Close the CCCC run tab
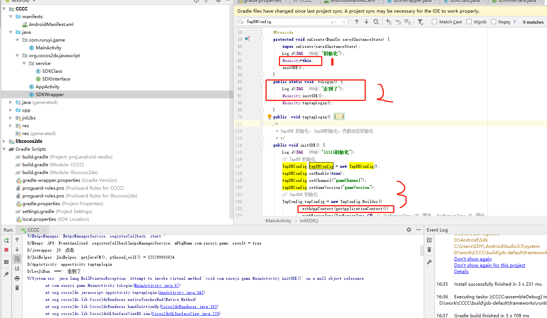This screenshot has width=547, height=318. pos(44,230)
